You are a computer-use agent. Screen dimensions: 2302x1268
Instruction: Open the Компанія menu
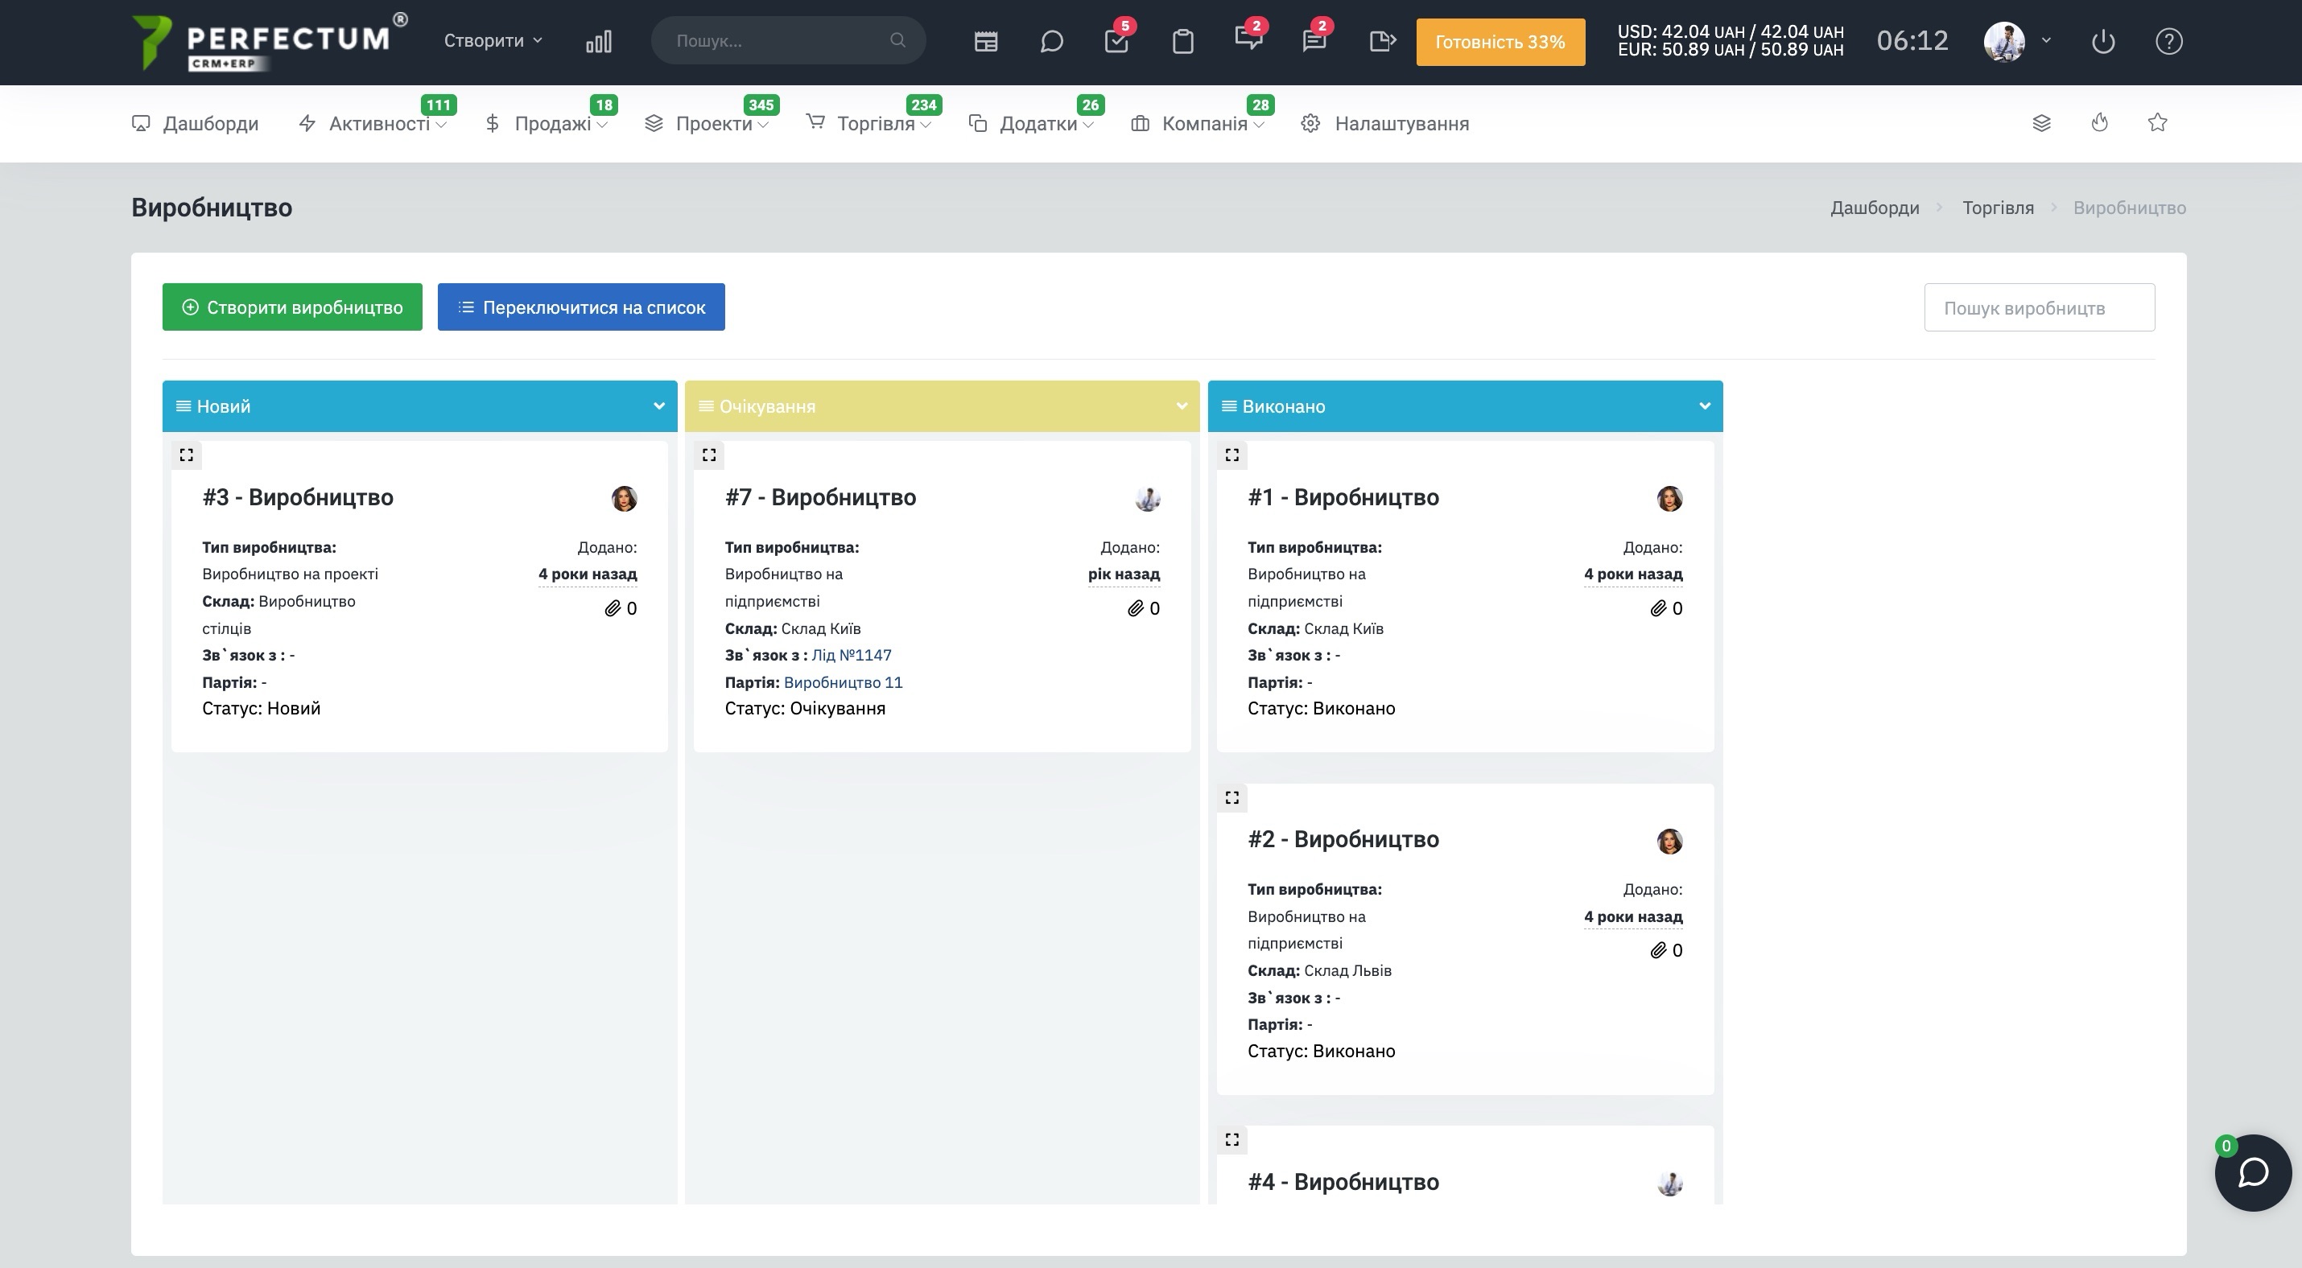[x=1198, y=123]
